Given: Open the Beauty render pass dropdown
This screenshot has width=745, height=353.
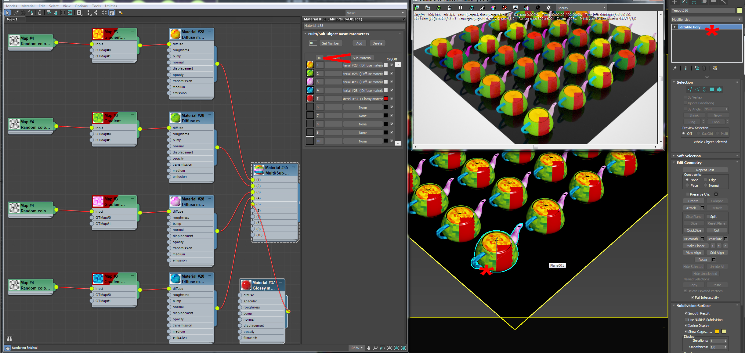Looking at the screenshot, I should 581,8.
